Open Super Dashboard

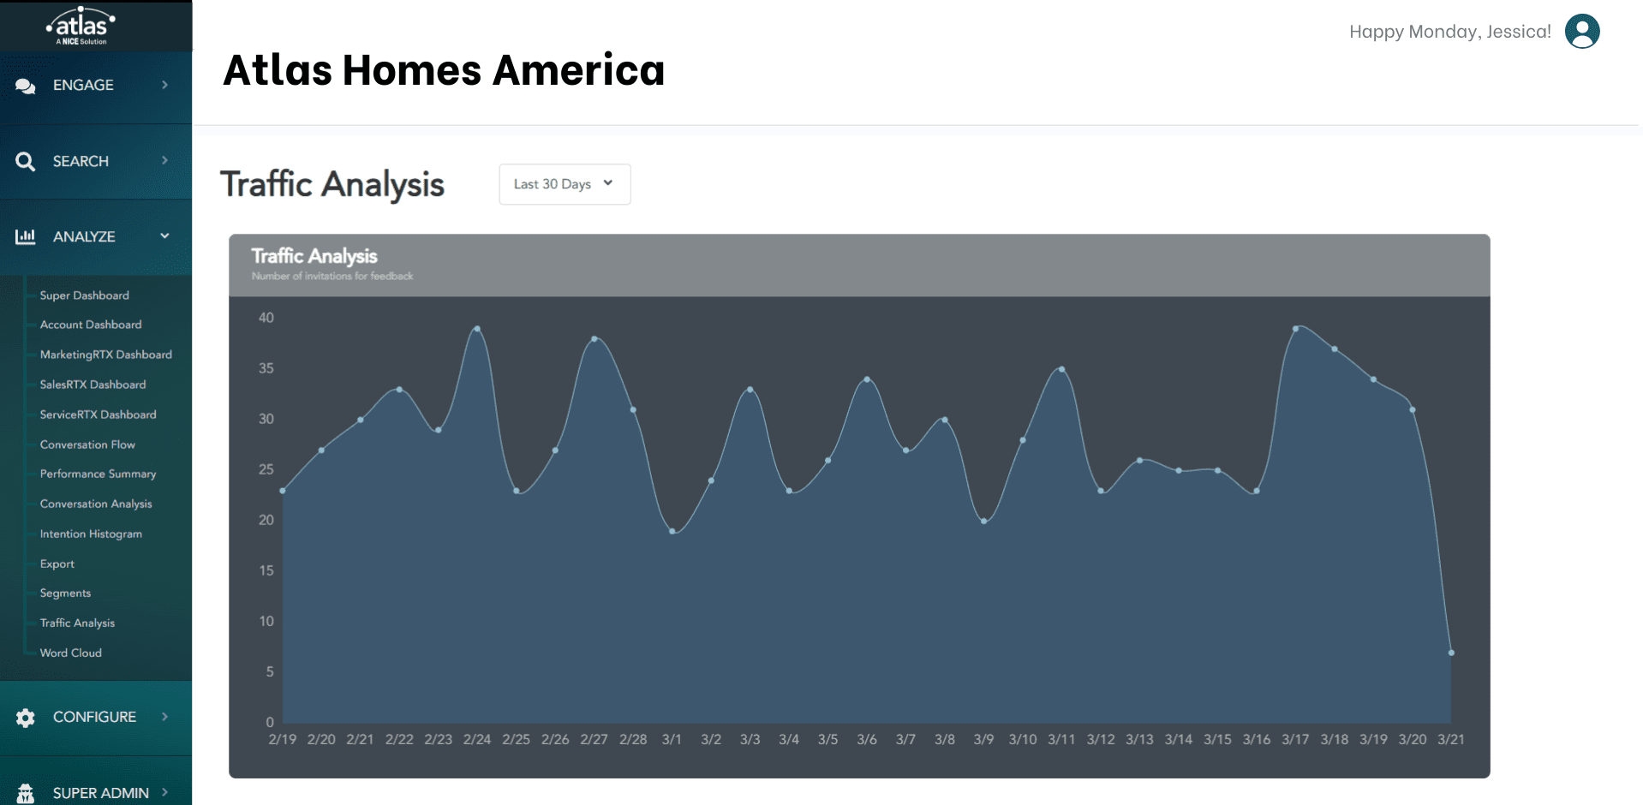pos(85,295)
